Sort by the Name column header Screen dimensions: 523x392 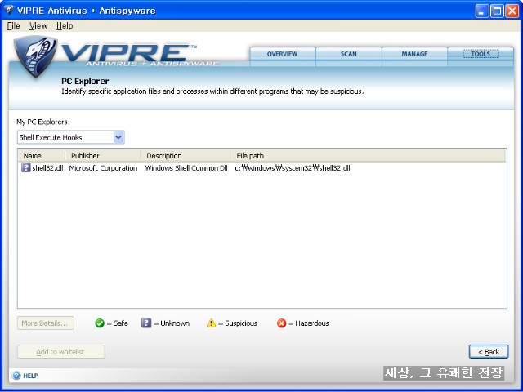coord(42,156)
